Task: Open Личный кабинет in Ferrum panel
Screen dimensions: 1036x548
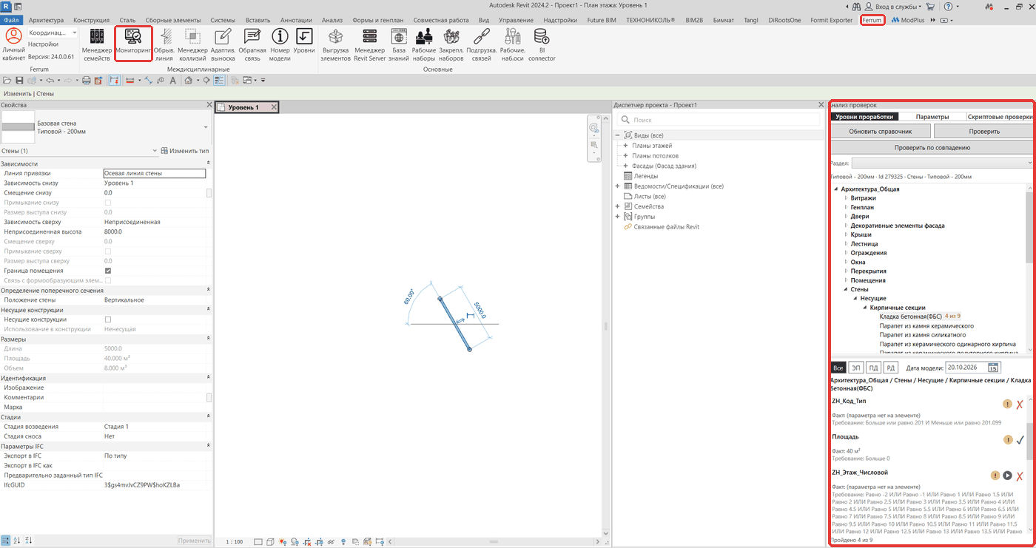Action: coord(13,44)
